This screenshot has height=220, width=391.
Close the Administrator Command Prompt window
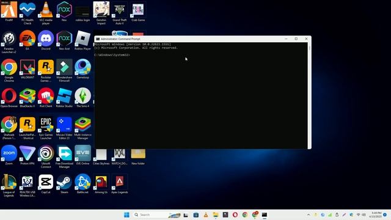306,39
